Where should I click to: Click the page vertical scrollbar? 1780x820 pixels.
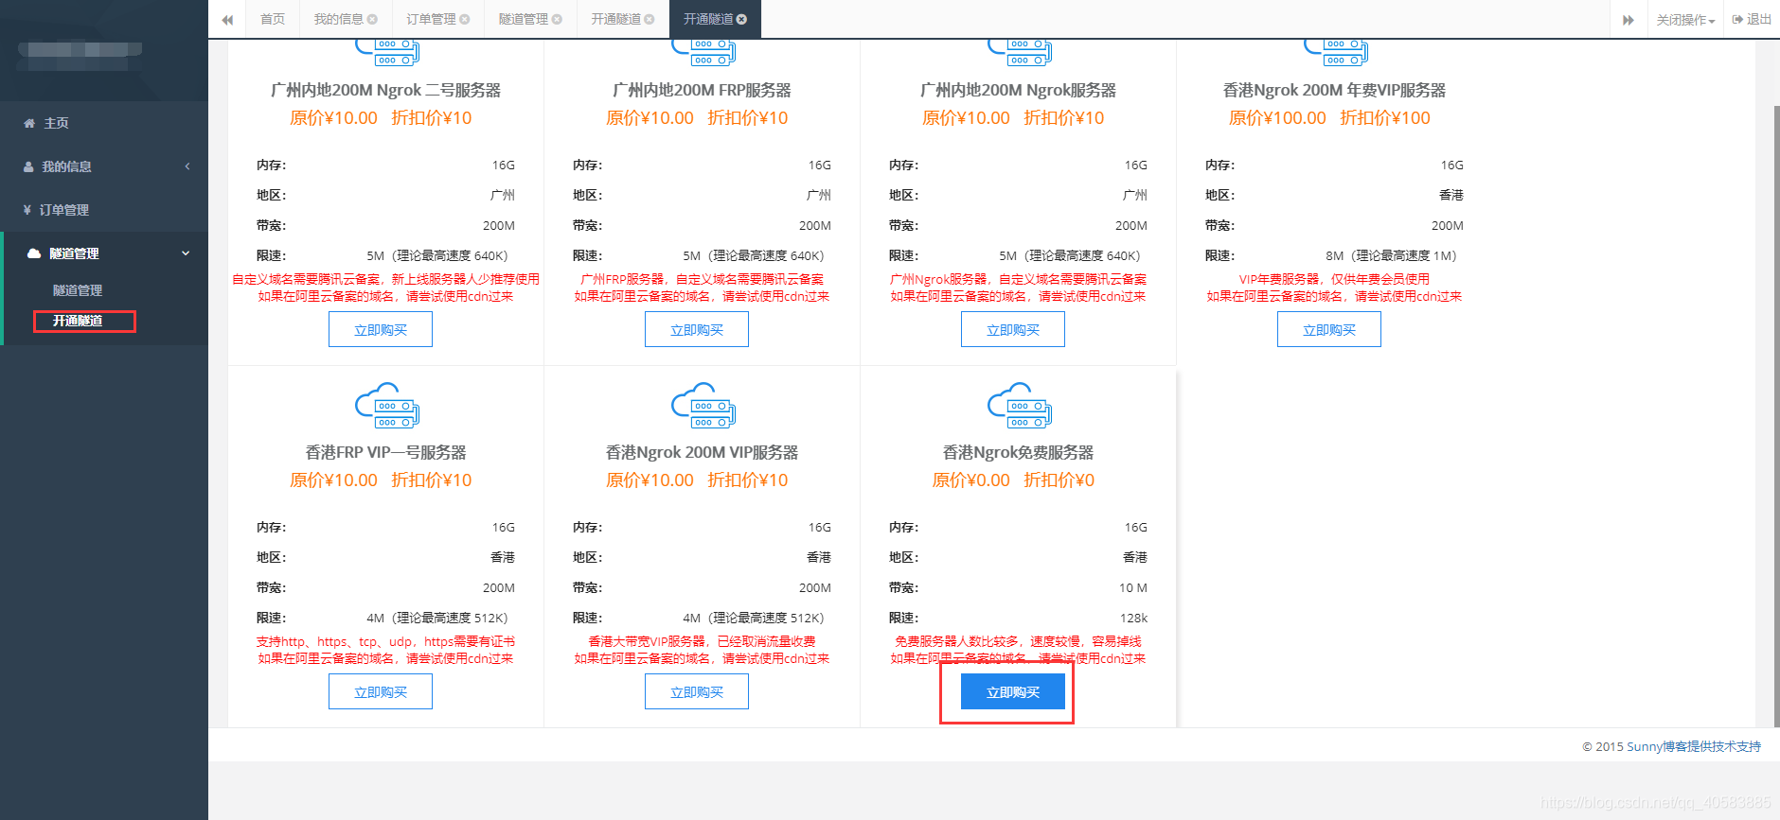tap(1775, 416)
